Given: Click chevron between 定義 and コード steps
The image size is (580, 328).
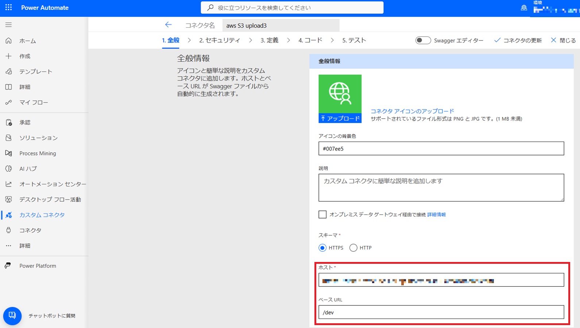Looking at the screenshot, I should click(x=289, y=40).
